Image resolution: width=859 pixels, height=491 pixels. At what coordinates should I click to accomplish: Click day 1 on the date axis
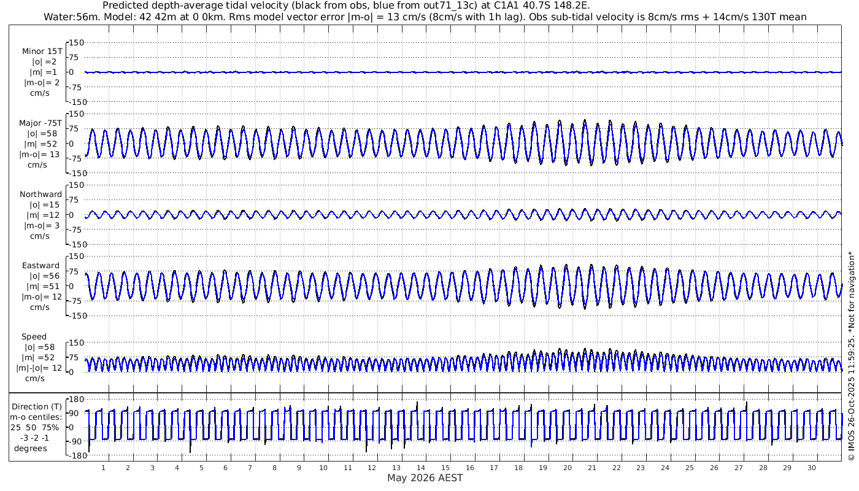point(104,468)
